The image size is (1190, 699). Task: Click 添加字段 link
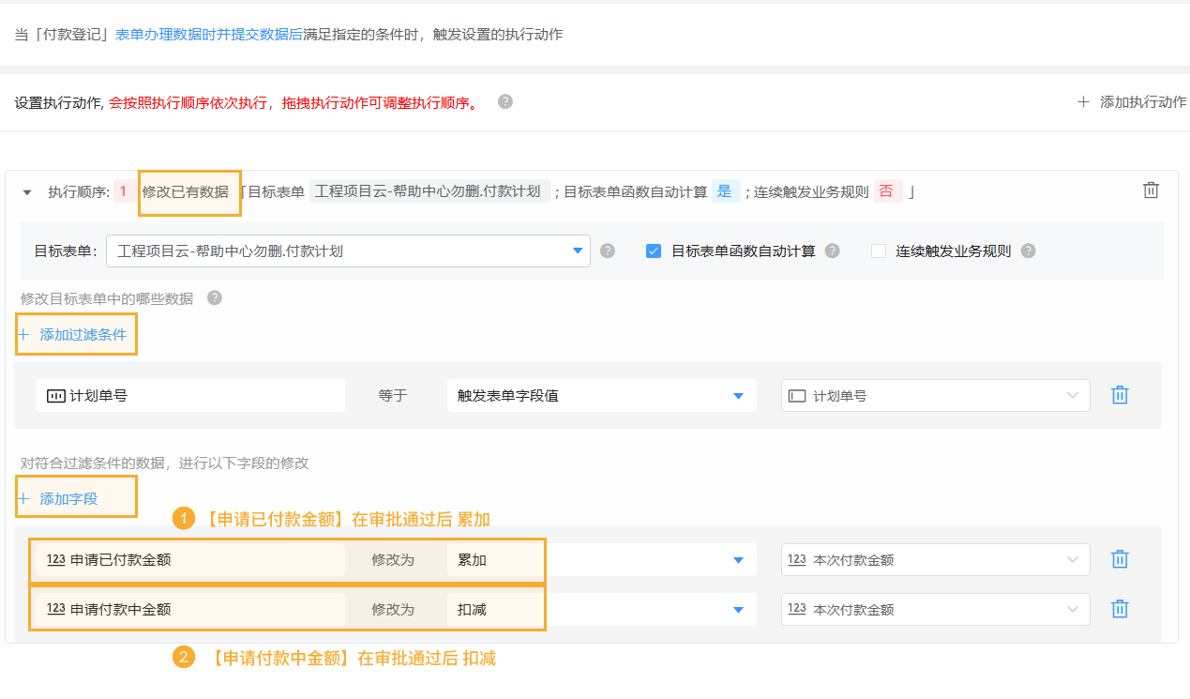pyautogui.click(x=68, y=499)
